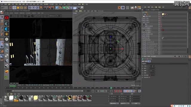
Task: Select the yellow glowing material swatch
Action: click(x=36, y=98)
